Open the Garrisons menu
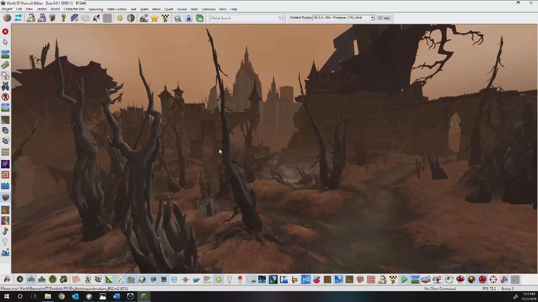538x302 pixels. [208, 9]
